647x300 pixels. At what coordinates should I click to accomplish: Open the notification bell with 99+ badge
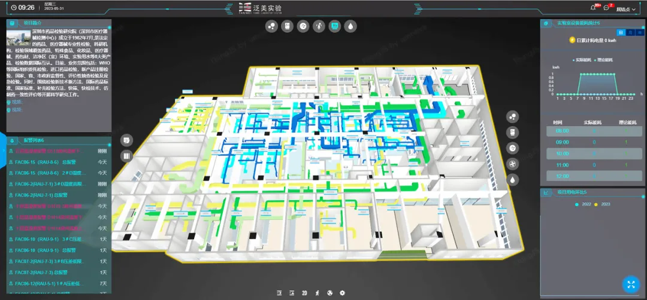click(x=594, y=8)
